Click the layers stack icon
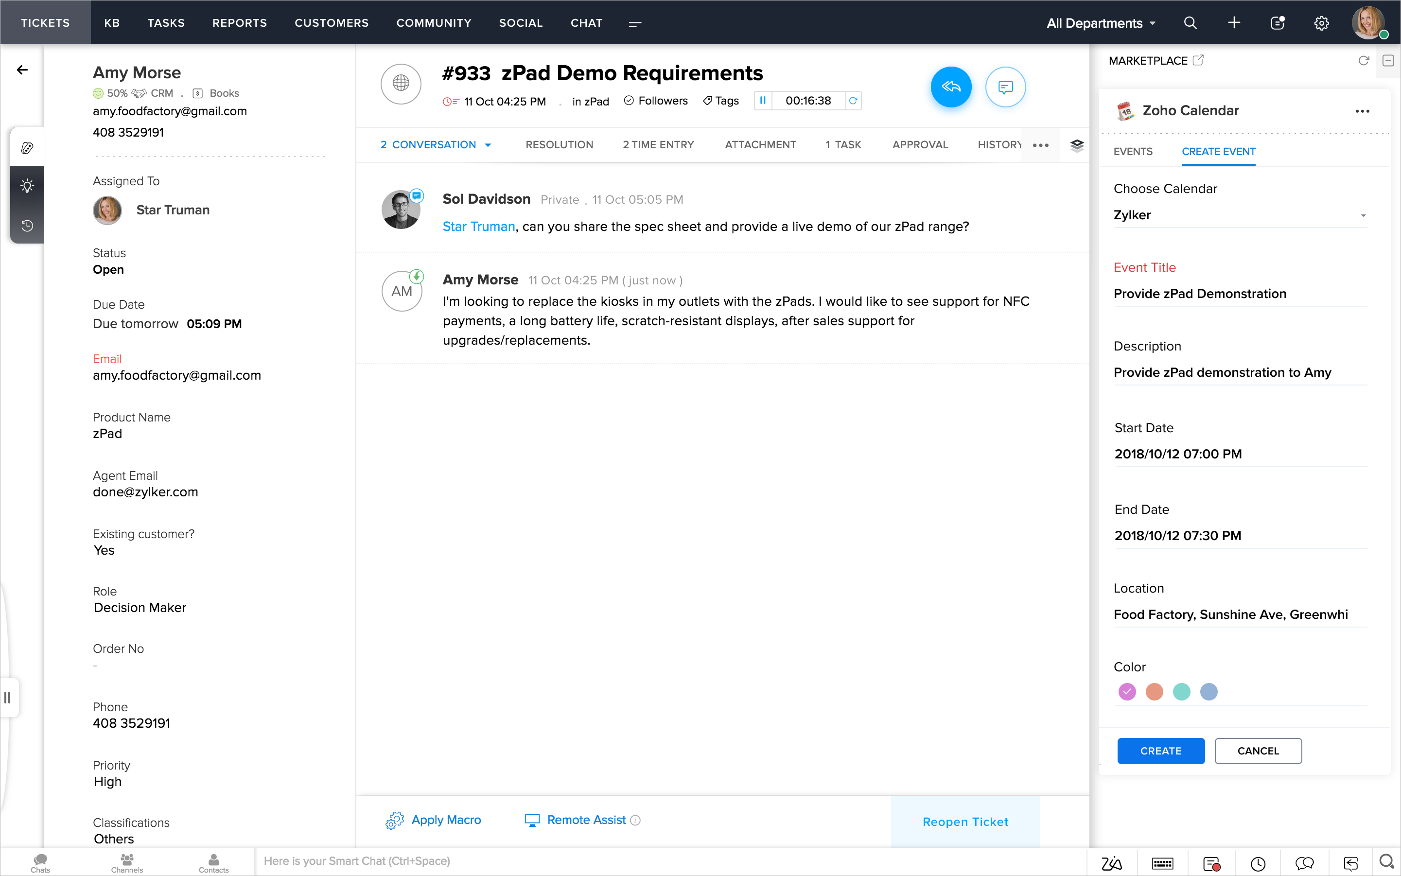The height and width of the screenshot is (876, 1401). click(x=1077, y=145)
